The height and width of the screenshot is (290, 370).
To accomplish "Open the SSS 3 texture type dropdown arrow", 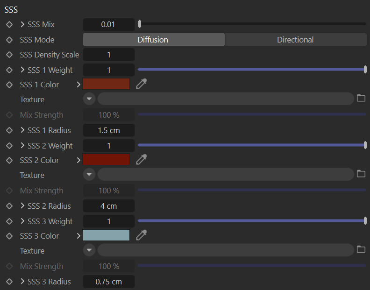I will tap(89, 250).
